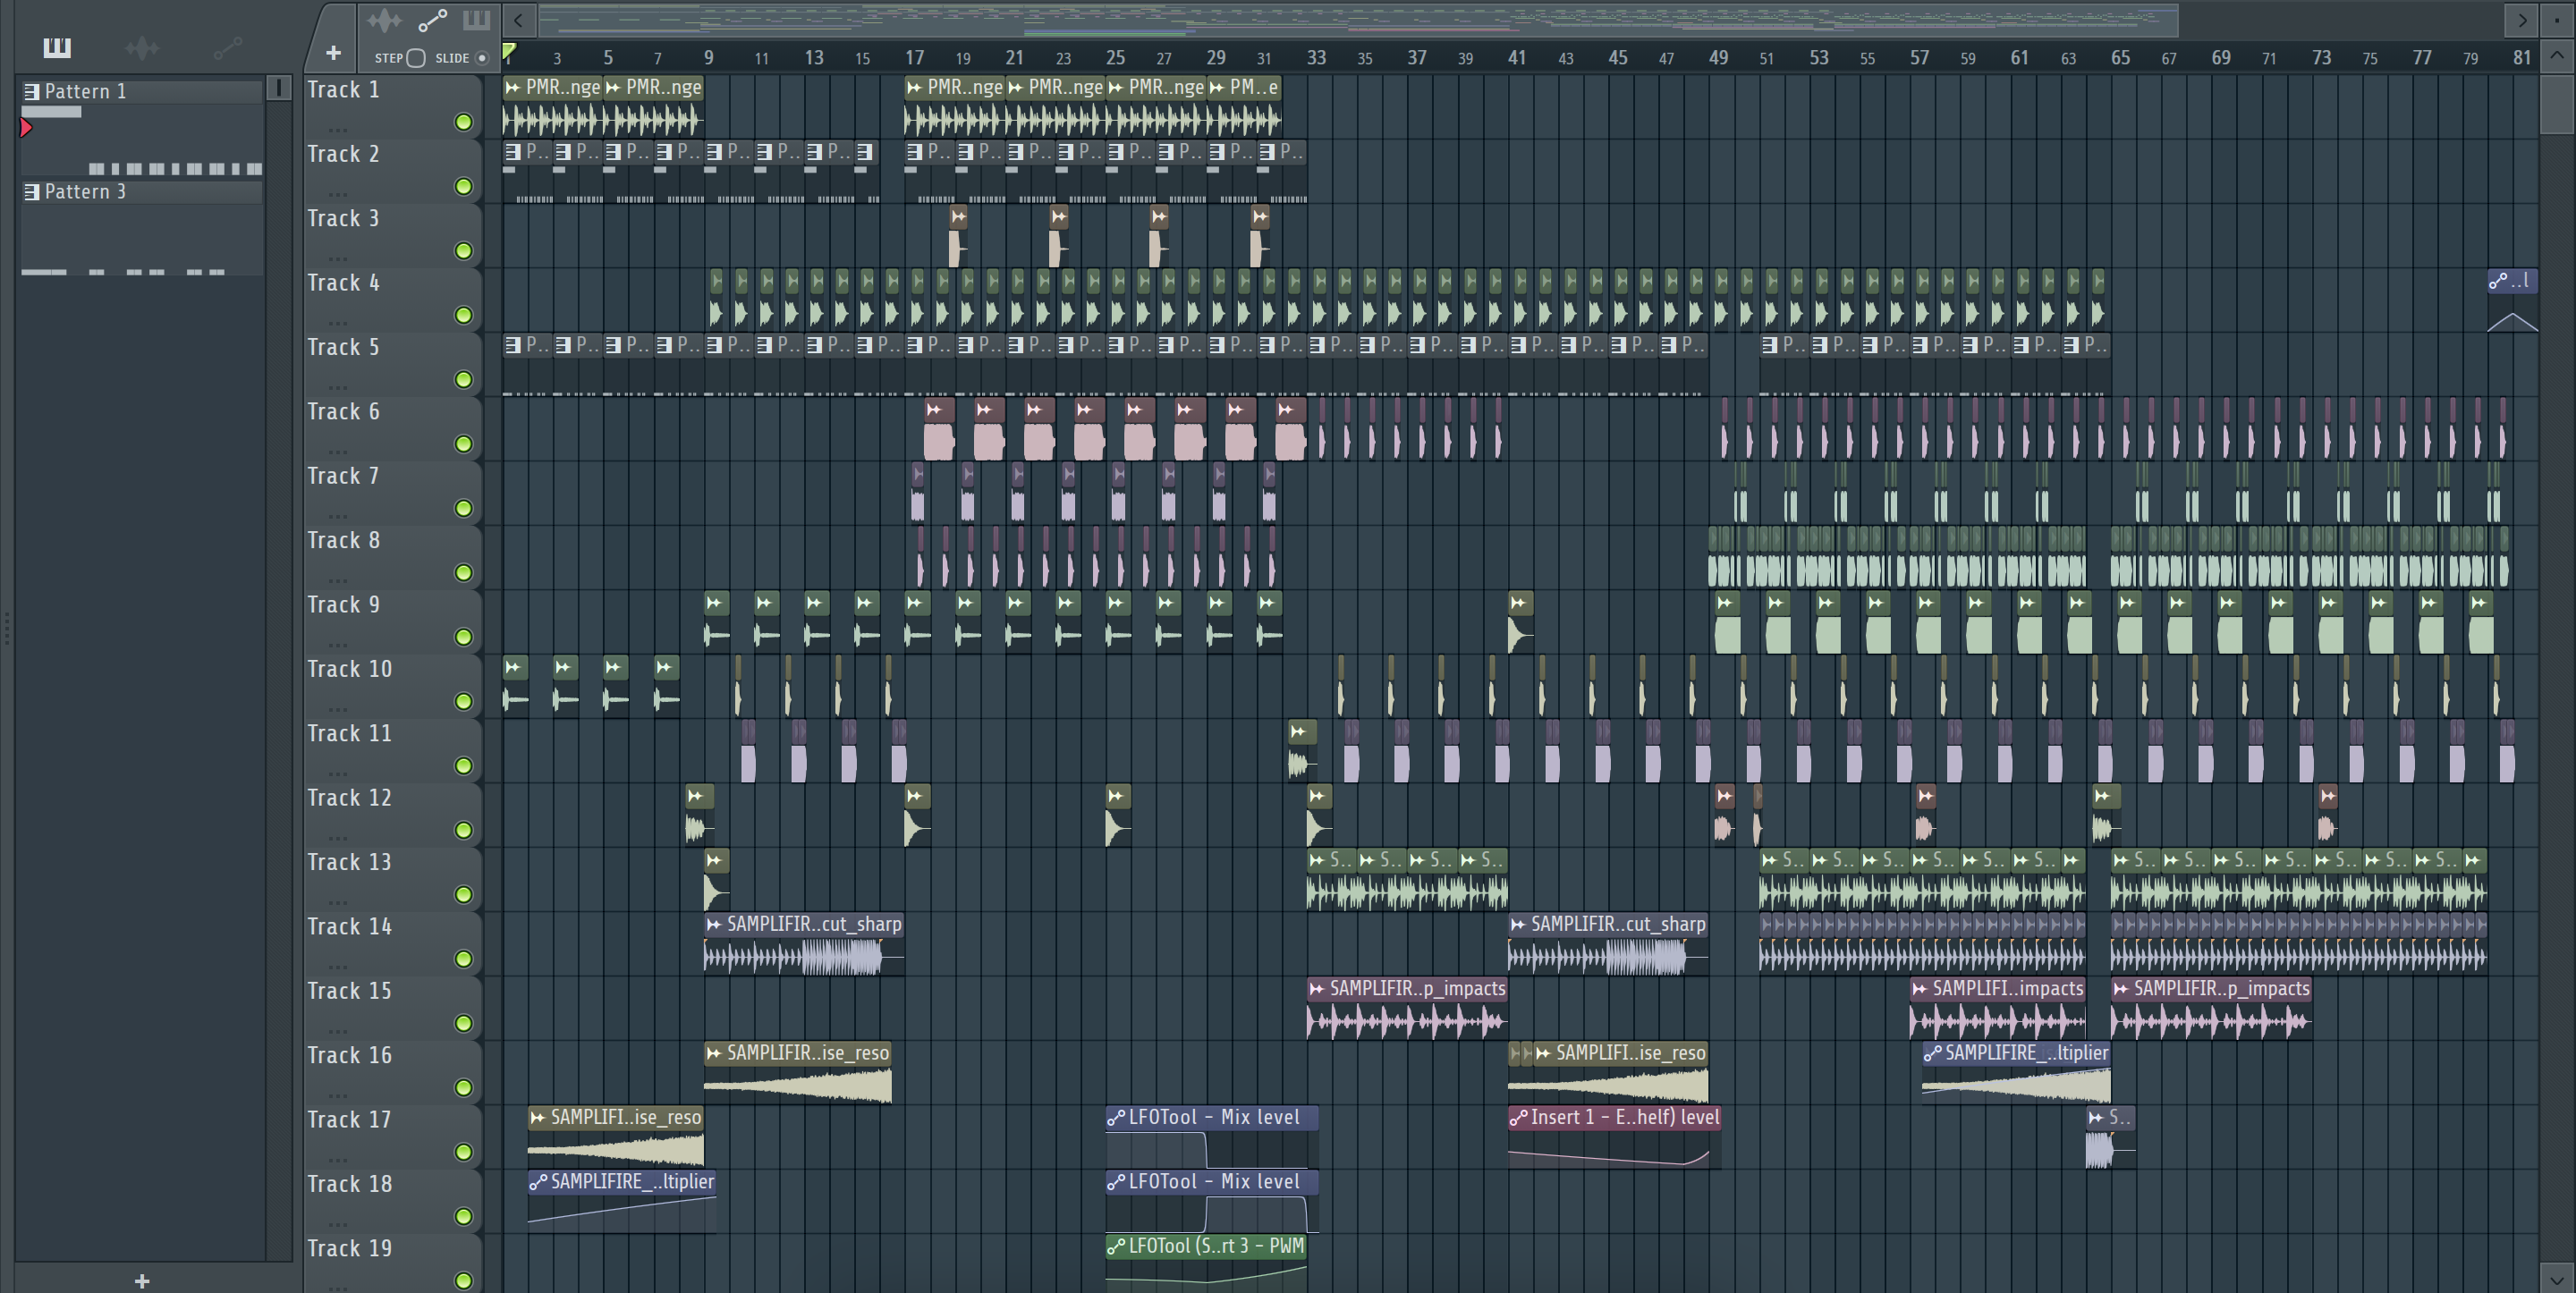Select the Track 8 header
This screenshot has height=1293, width=2576.
[392, 557]
